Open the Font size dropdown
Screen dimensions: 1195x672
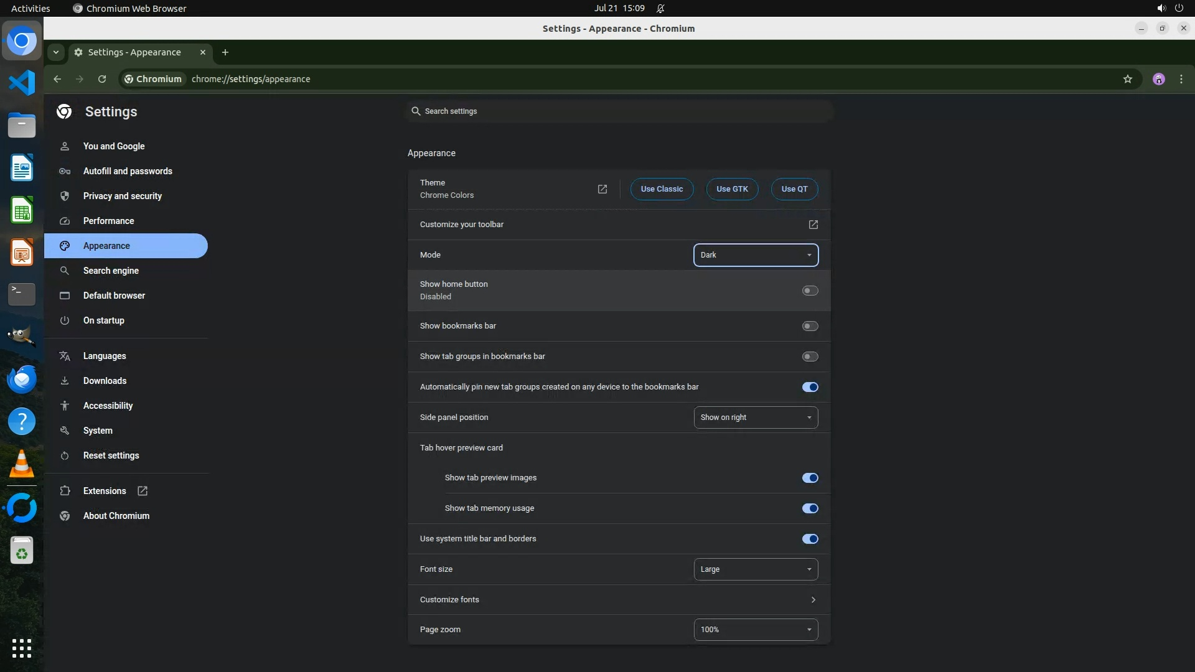tap(756, 569)
